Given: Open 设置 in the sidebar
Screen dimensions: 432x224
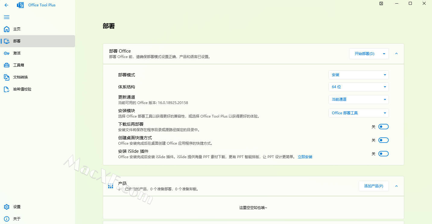Looking at the screenshot, I should (38, 207).
